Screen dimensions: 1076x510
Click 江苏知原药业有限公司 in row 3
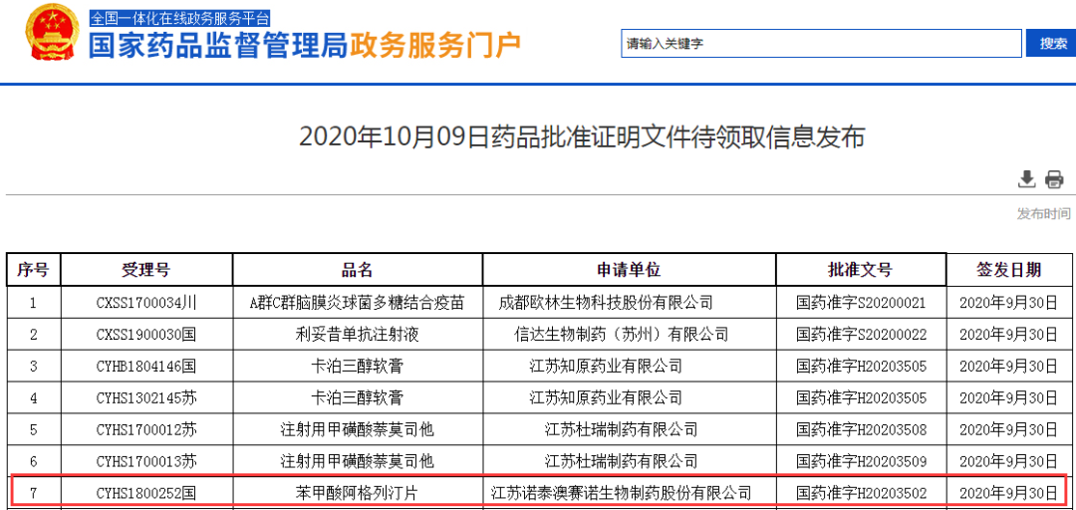[x=606, y=366]
